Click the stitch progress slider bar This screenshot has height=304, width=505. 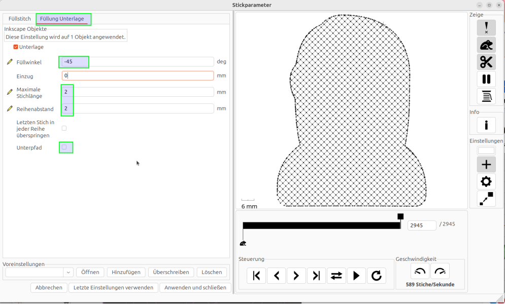tap(321, 225)
